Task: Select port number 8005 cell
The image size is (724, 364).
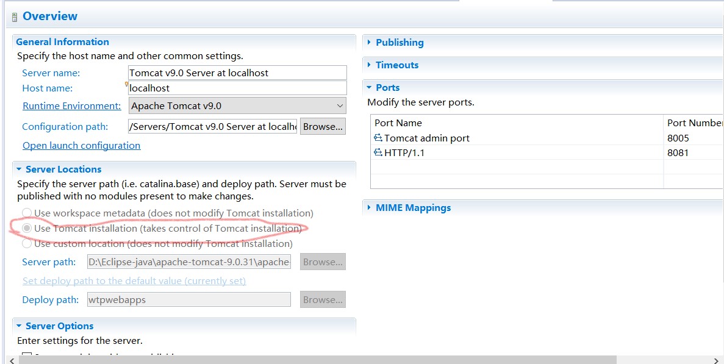Action: click(x=678, y=138)
